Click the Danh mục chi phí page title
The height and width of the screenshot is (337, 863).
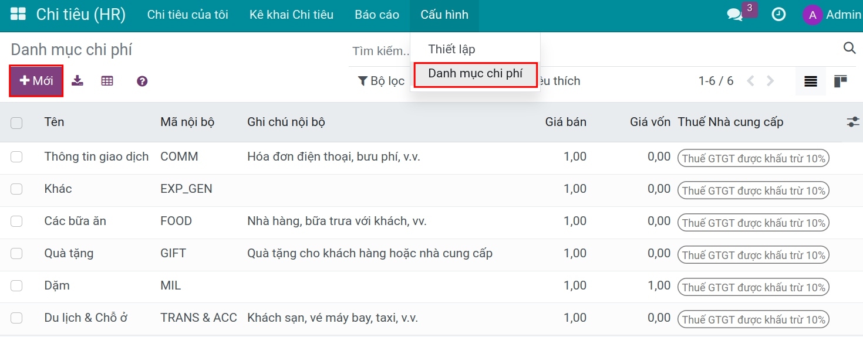[71, 50]
